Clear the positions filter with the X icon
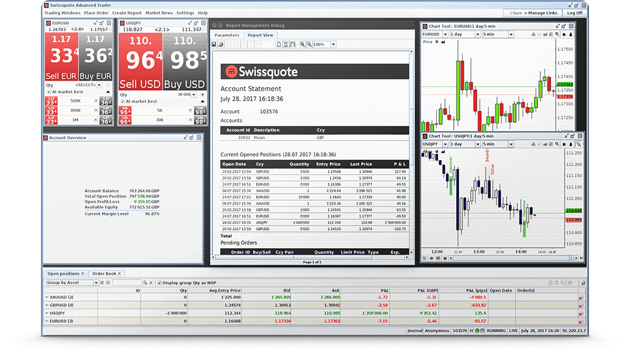 [x=151, y=283]
